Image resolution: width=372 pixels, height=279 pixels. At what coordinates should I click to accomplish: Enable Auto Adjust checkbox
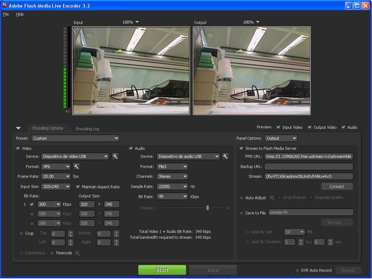coord(241,197)
